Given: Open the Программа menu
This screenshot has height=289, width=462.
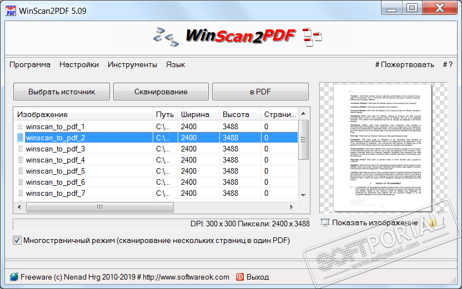Looking at the screenshot, I should [30, 64].
